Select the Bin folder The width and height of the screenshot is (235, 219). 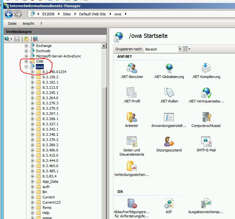(45, 192)
